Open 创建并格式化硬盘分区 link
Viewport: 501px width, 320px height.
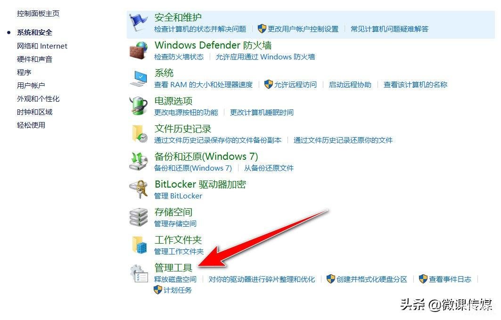click(371, 279)
